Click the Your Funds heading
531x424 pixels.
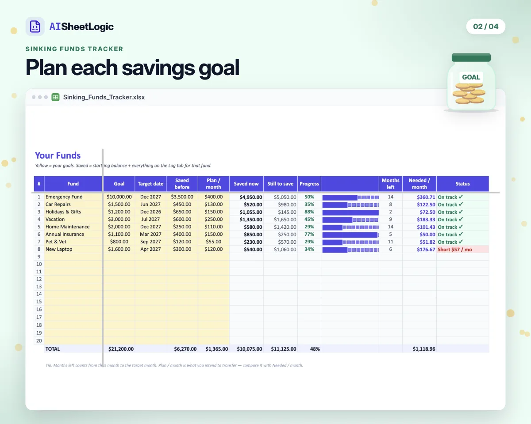point(58,155)
